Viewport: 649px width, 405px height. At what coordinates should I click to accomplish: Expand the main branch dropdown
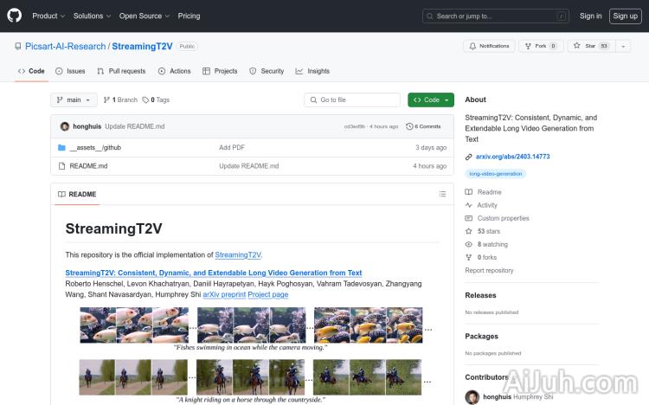74,100
